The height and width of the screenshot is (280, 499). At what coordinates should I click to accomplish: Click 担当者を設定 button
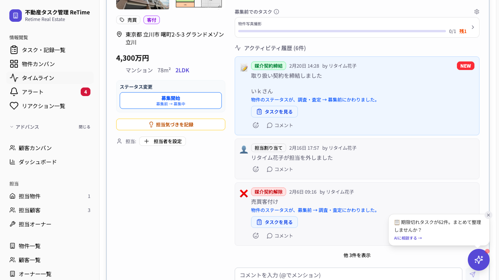pyautogui.click(x=163, y=141)
